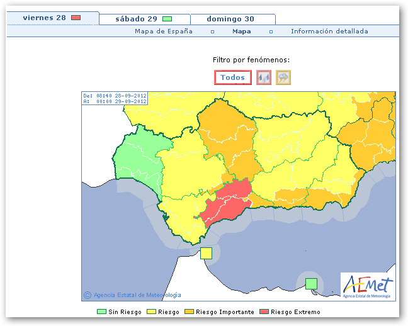Click the green Melilla warning square
Image resolution: width=408 pixels, height=326 pixels.
coord(311,283)
